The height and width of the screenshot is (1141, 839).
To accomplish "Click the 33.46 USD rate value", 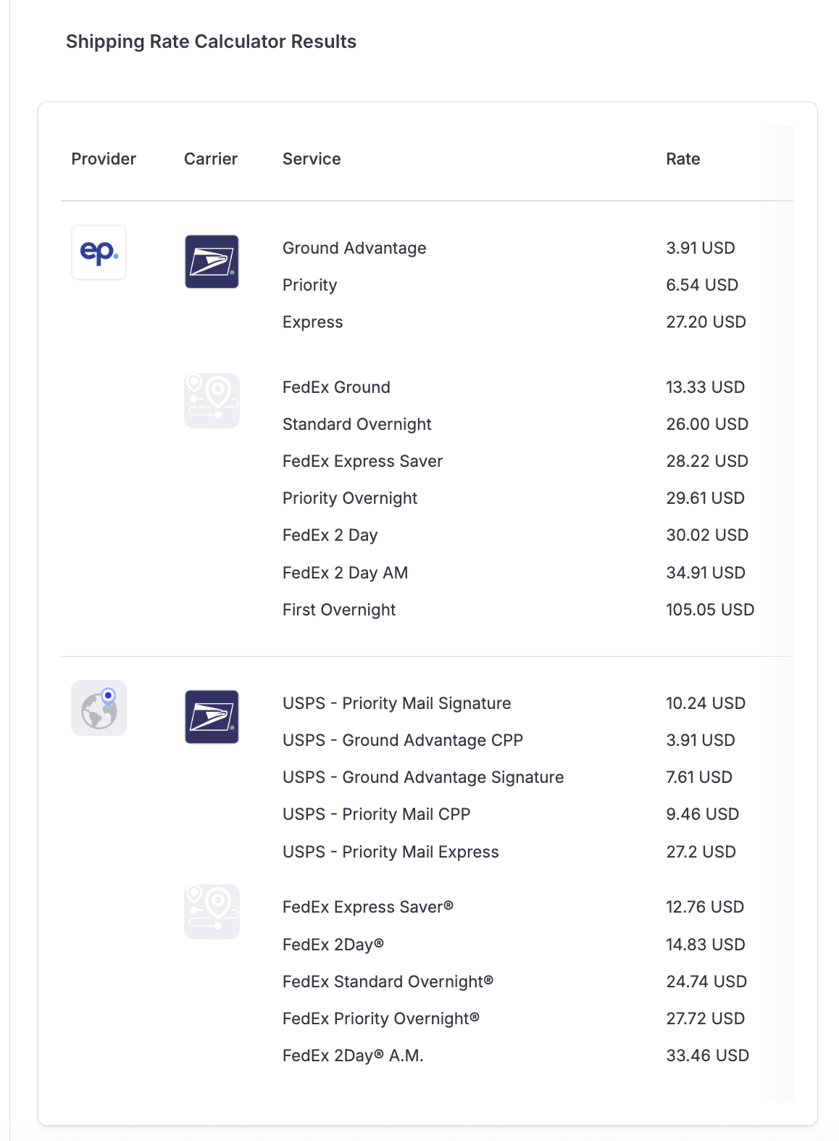I will pos(708,1055).
